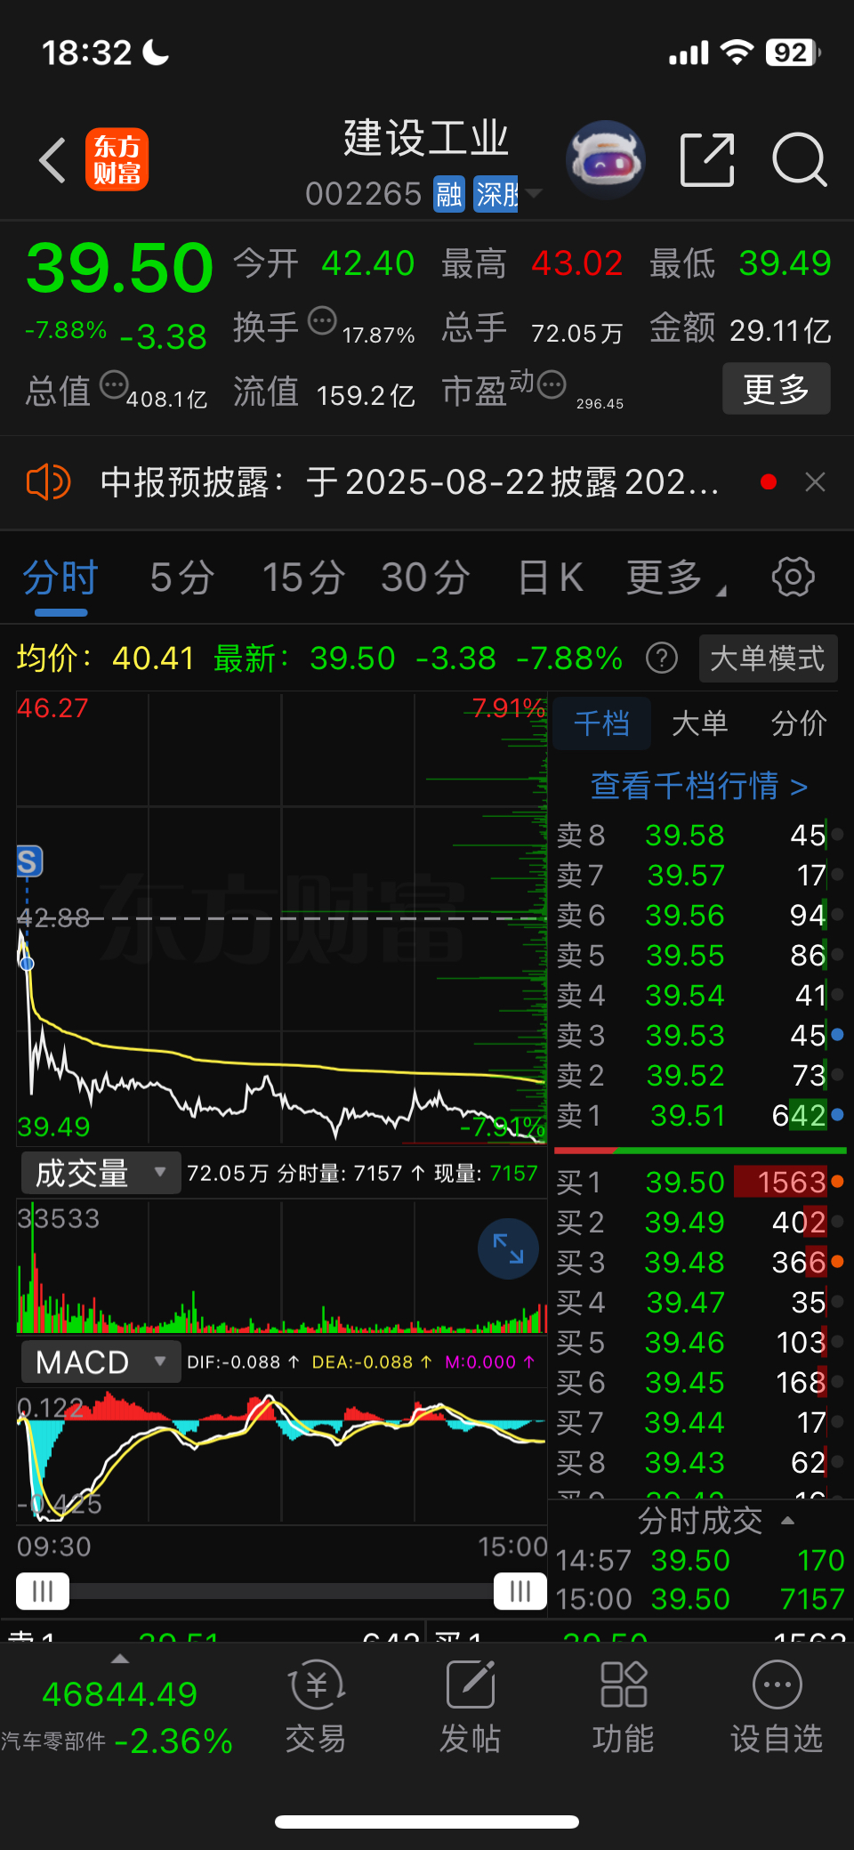Image resolution: width=854 pixels, height=1850 pixels.
Task: Tap the S marker on chart
Action: tap(28, 861)
